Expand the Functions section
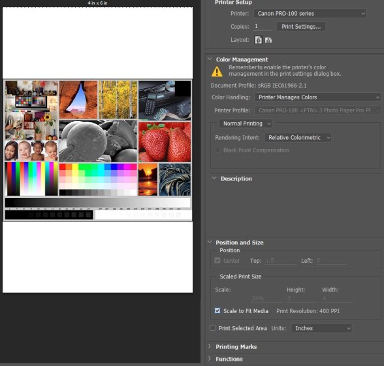This screenshot has width=384, height=366. point(210,359)
